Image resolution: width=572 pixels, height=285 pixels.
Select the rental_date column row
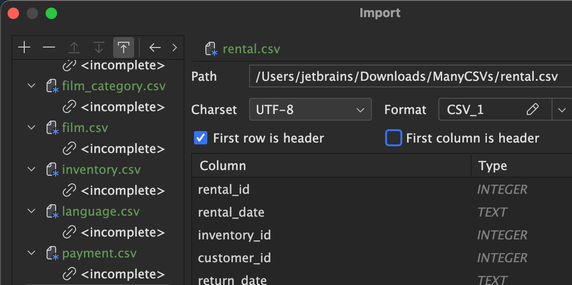coord(231,212)
